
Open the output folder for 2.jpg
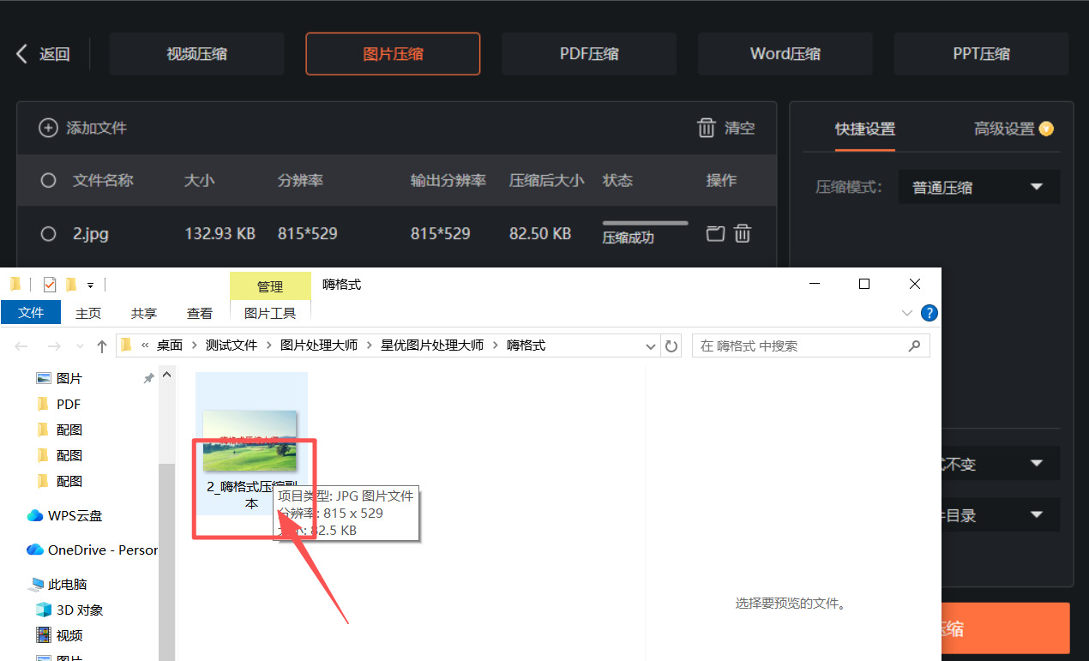715,232
